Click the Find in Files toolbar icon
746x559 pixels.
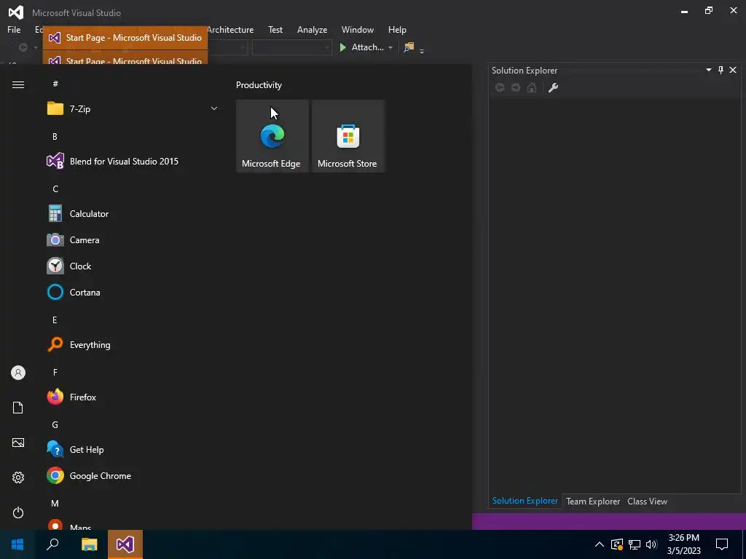[x=409, y=47]
